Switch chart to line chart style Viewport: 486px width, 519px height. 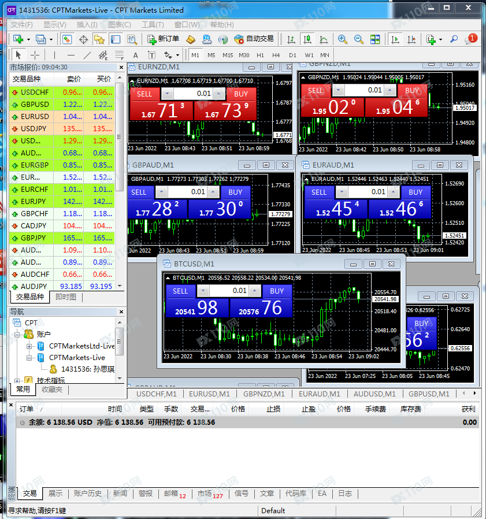pyautogui.click(x=324, y=40)
